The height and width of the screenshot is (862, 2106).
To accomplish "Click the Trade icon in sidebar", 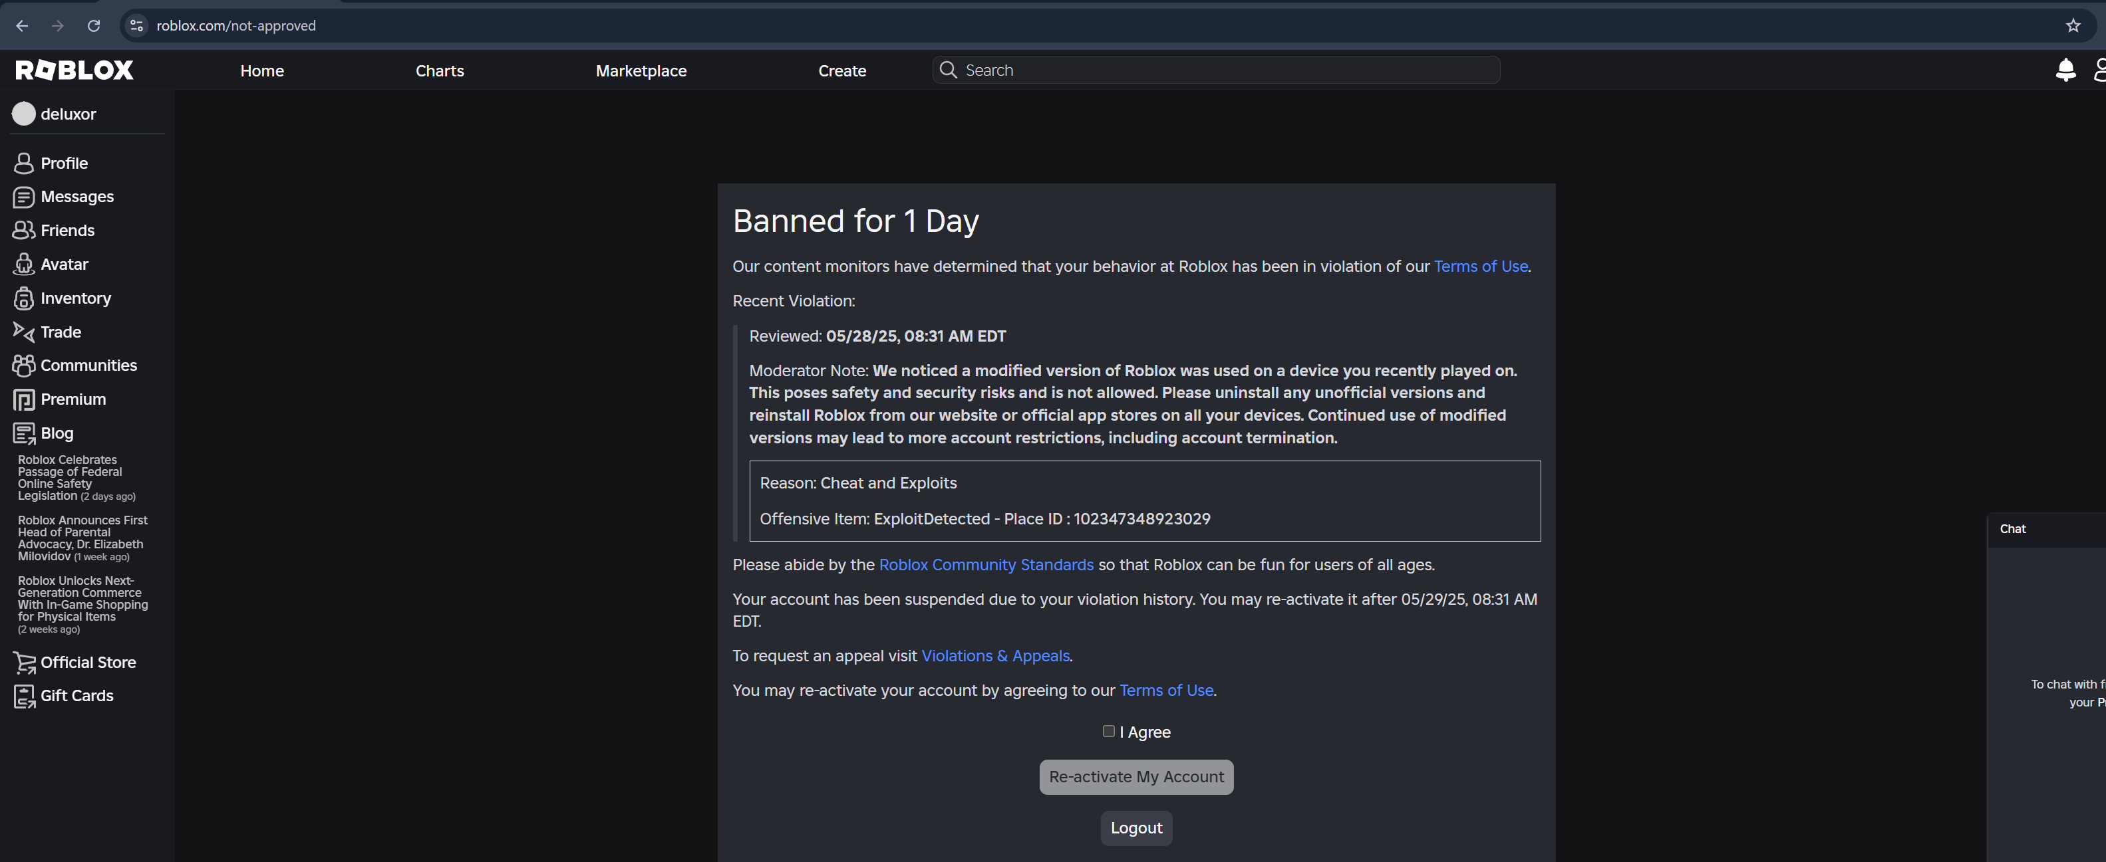I will coord(24,332).
